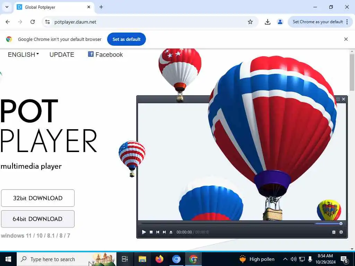The height and width of the screenshot is (266, 355).
Task: Click the player mockup close X
Action: (x=344, y=99)
